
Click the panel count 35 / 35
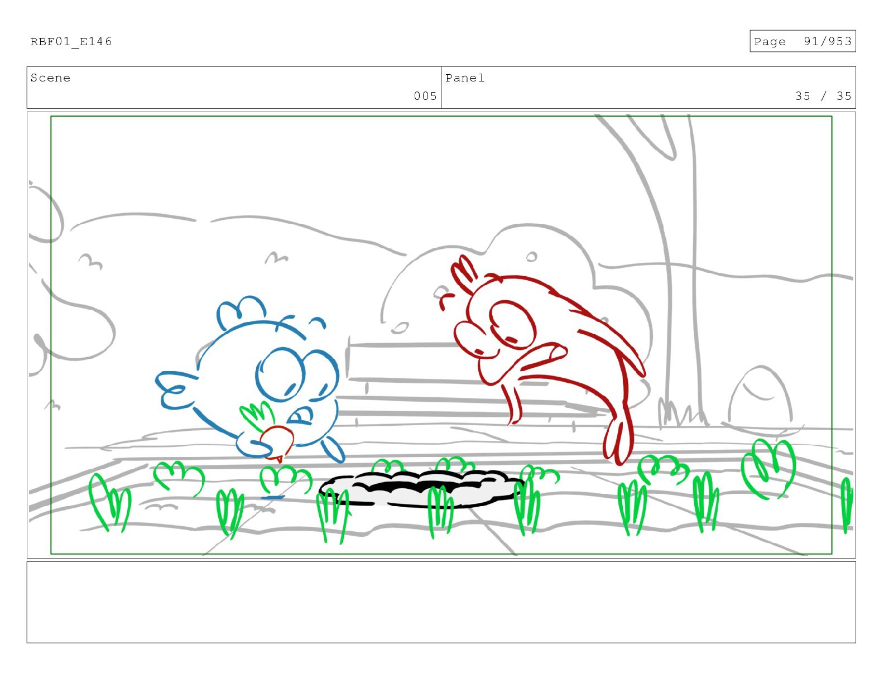[823, 96]
